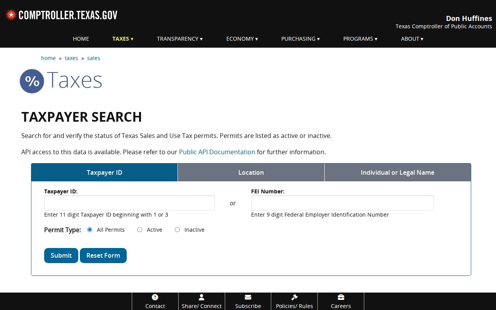Open the Individual or Legal Name tab
The image size is (496, 310).
click(398, 172)
